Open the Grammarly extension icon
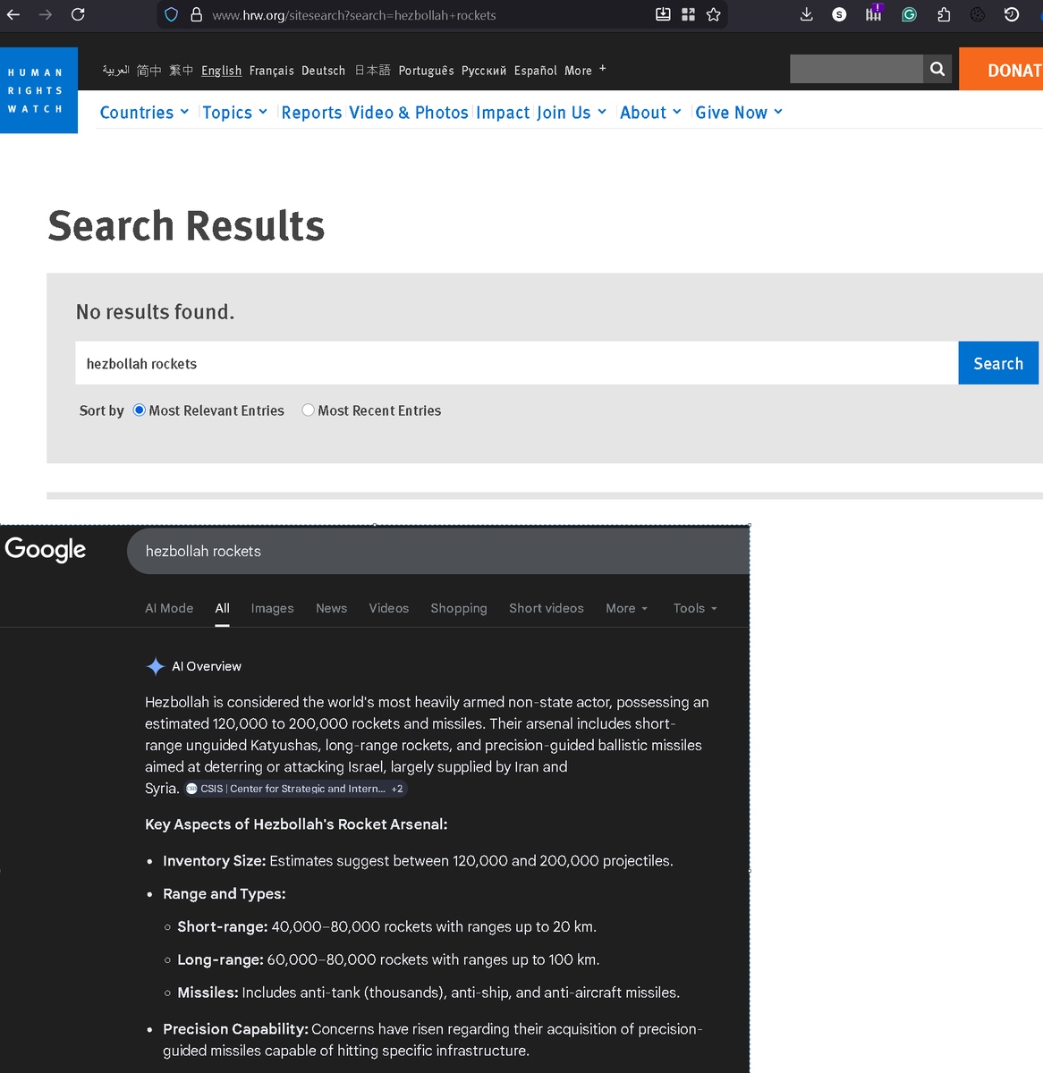Image resolution: width=1043 pixels, height=1073 pixels. coord(909,14)
